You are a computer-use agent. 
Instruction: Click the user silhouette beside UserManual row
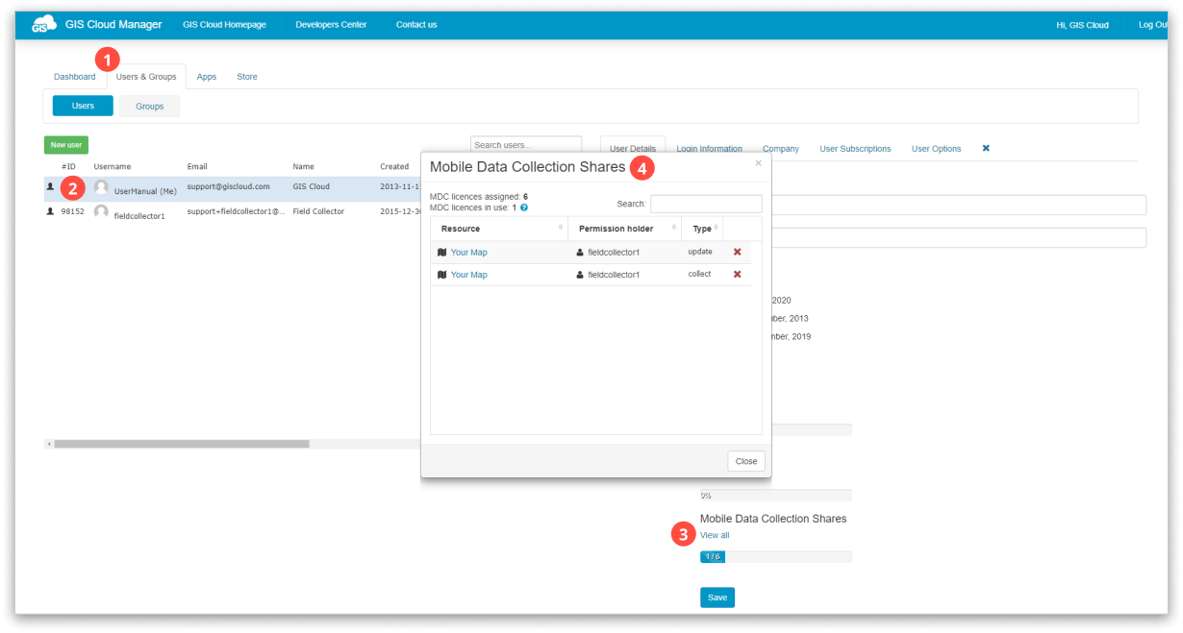pyautogui.click(x=51, y=187)
